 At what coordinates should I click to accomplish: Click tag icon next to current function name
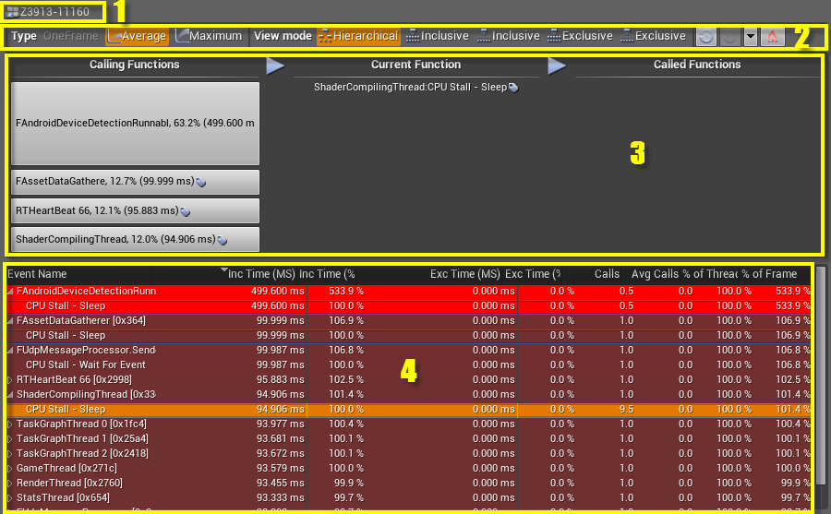click(513, 88)
